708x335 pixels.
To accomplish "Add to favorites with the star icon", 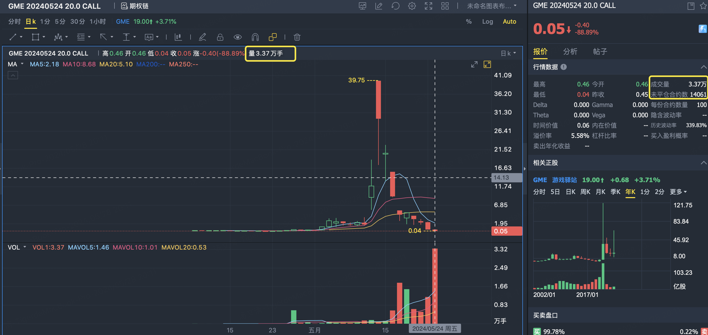I will 703,6.
